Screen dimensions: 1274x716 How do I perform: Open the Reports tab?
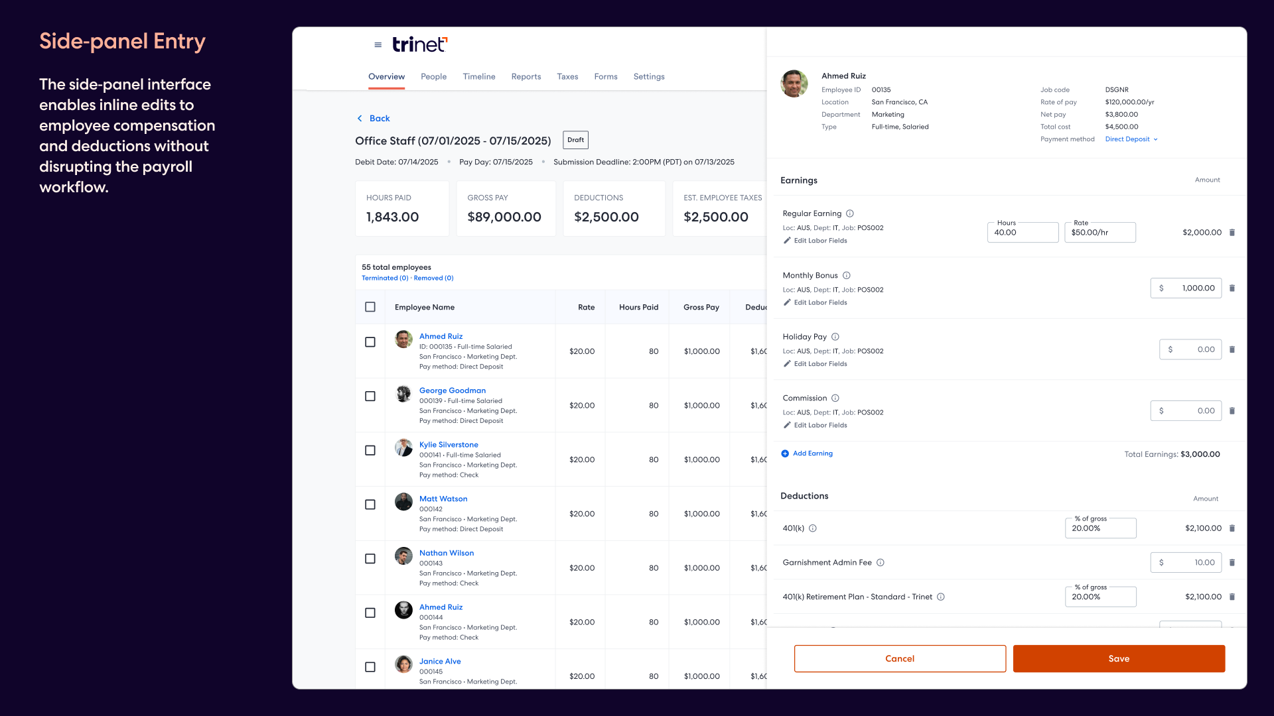(x=526, y=76)
